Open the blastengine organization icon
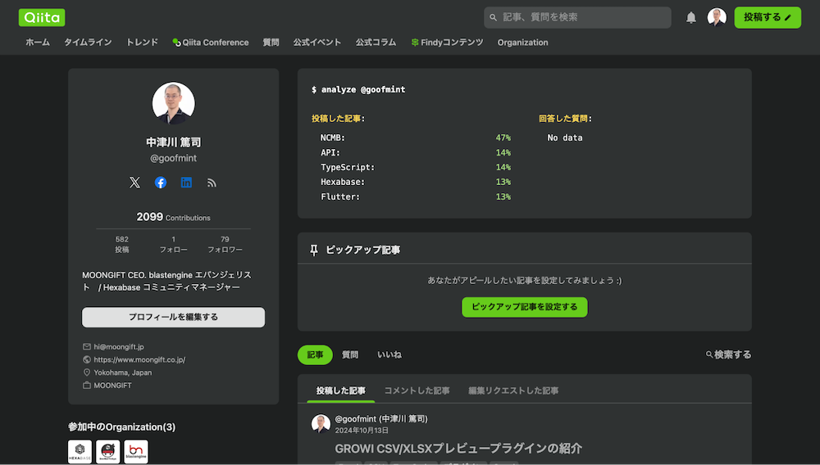This screenshot has height=465, width=820. click(x=136, y=451)
